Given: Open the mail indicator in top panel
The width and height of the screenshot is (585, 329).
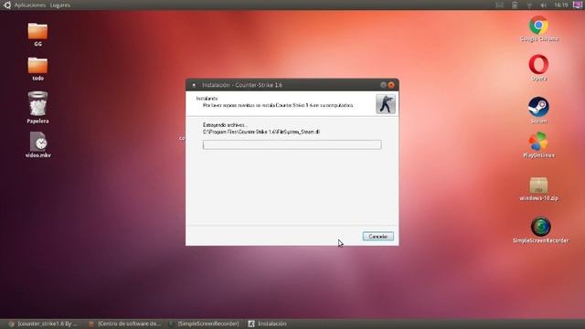Looking at the screenshot, I should tap(500, 5).
